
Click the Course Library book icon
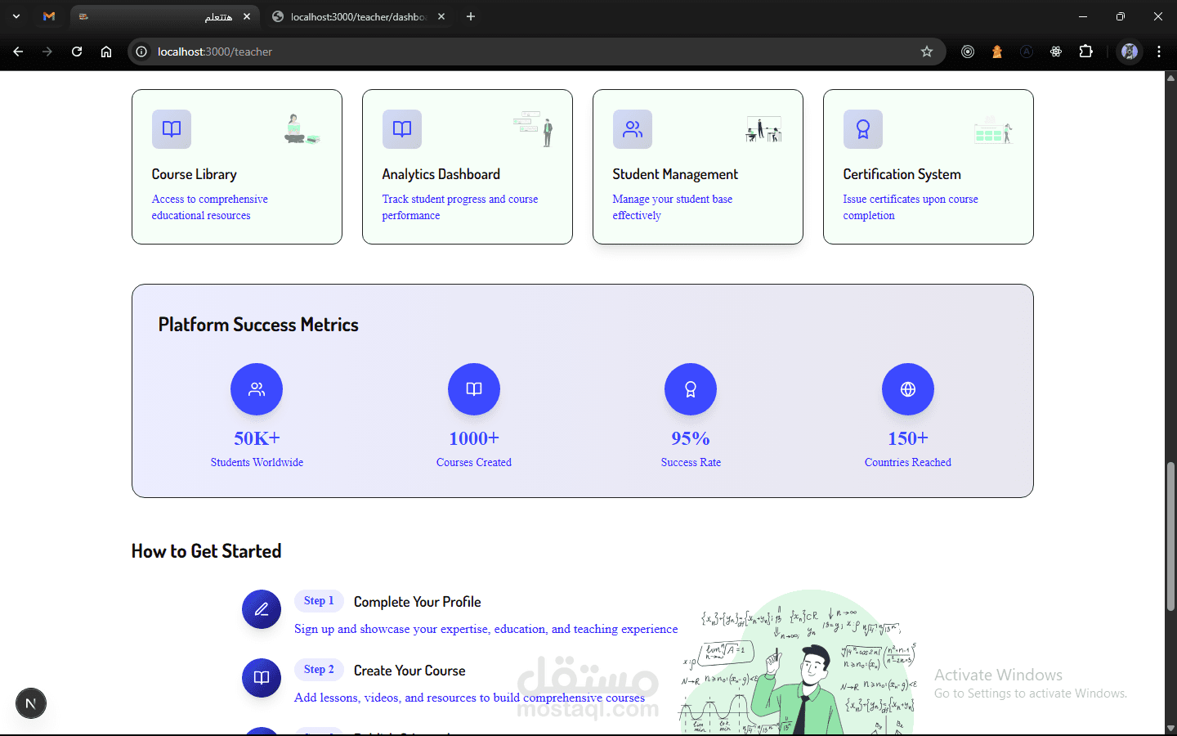(x=172, y=129)
